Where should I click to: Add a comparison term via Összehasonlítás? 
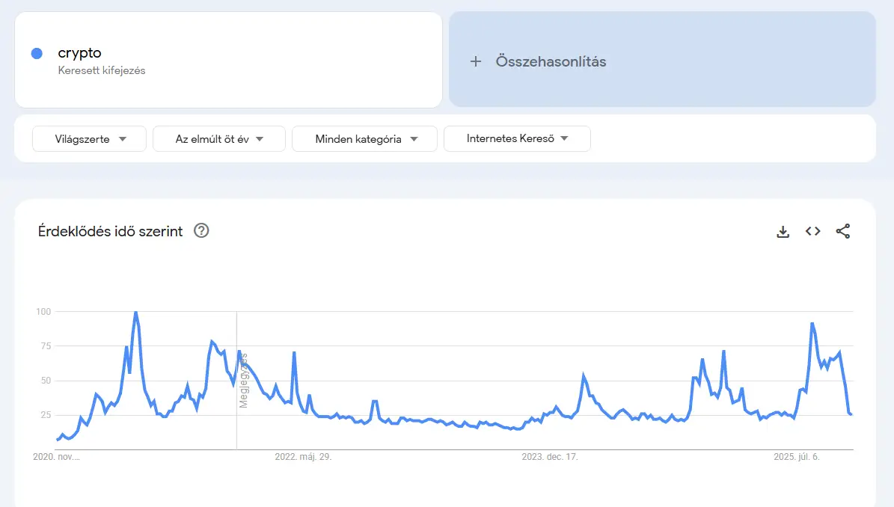pyautogui.click(x=662, y=59)
